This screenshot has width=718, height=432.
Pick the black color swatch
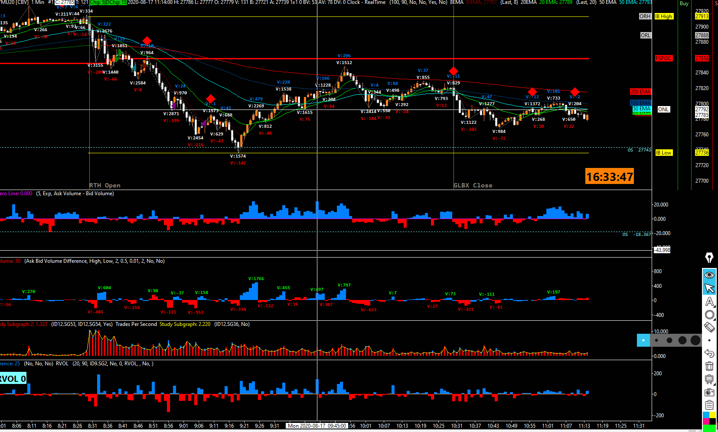tap(712, 421)
